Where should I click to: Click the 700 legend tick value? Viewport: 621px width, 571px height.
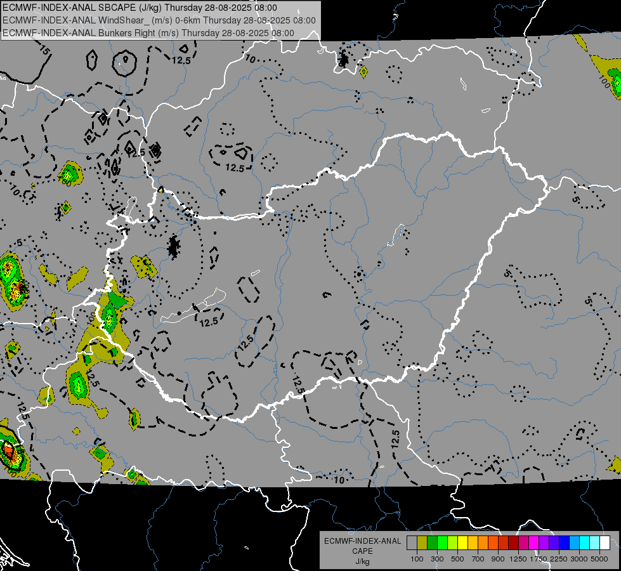click(x=478, y=559)
